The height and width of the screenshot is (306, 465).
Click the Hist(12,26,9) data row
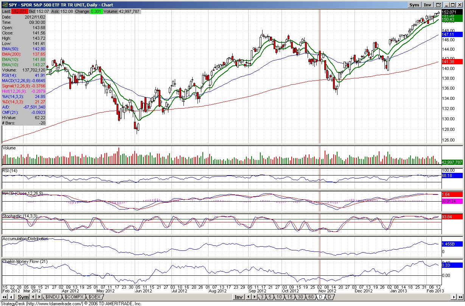[x=24, y=91]
